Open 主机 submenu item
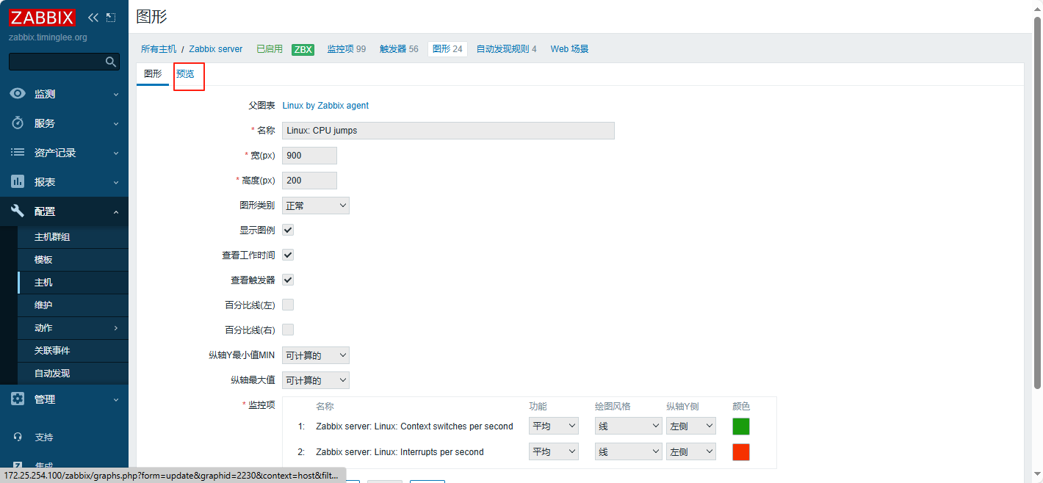The image size is (1043, 483). pyautogui.click(x=73, y=283)
